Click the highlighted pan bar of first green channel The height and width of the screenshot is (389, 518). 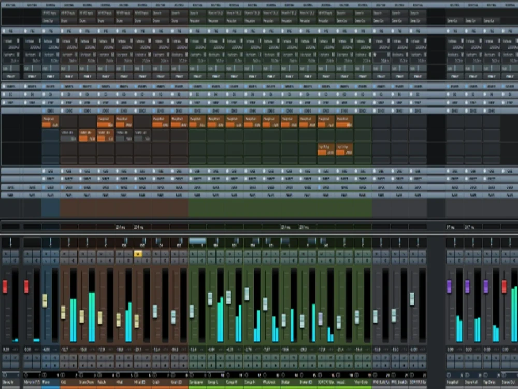(x=197, y=241)
